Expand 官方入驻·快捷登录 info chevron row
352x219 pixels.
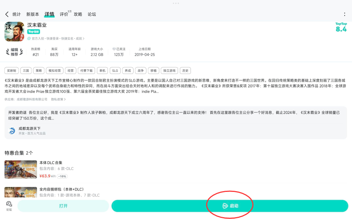(x=56, y=38)
